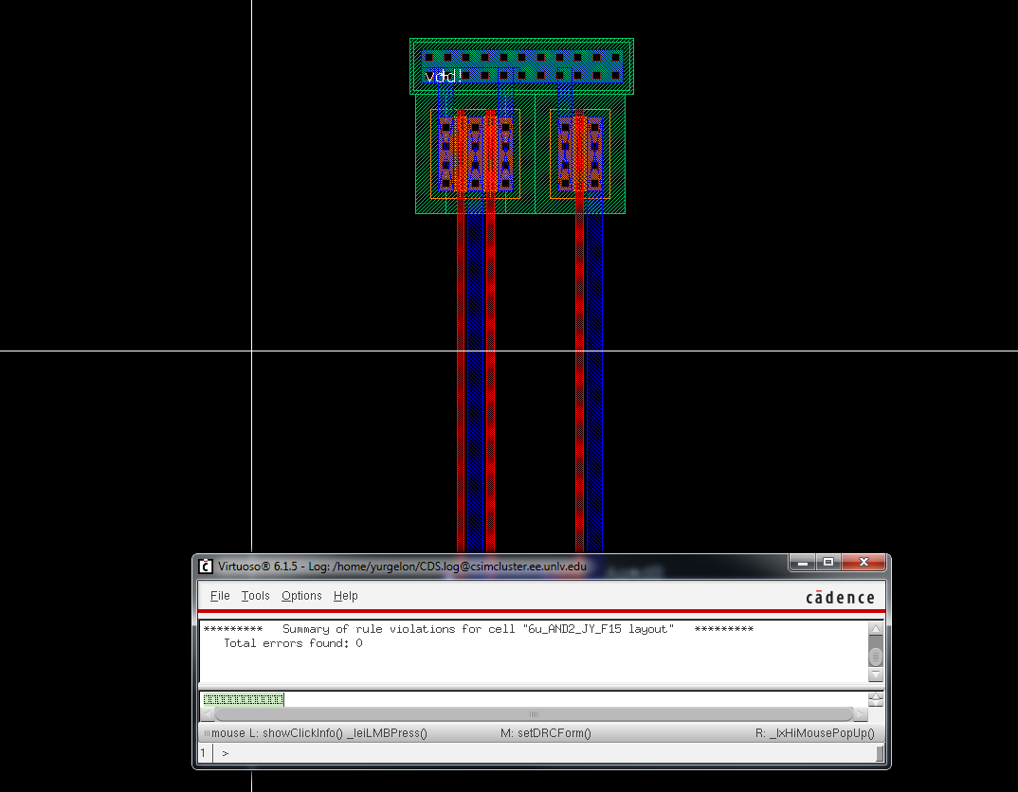Click the command input pane stepper arrows
The height and width of the screenshot is (792, 1018).
point(876,700)
